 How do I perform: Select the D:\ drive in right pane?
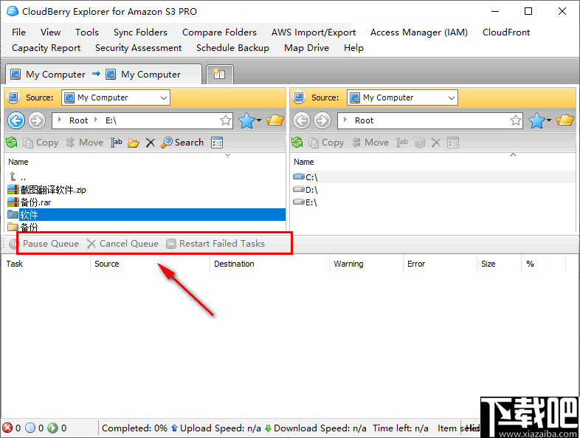432,190
